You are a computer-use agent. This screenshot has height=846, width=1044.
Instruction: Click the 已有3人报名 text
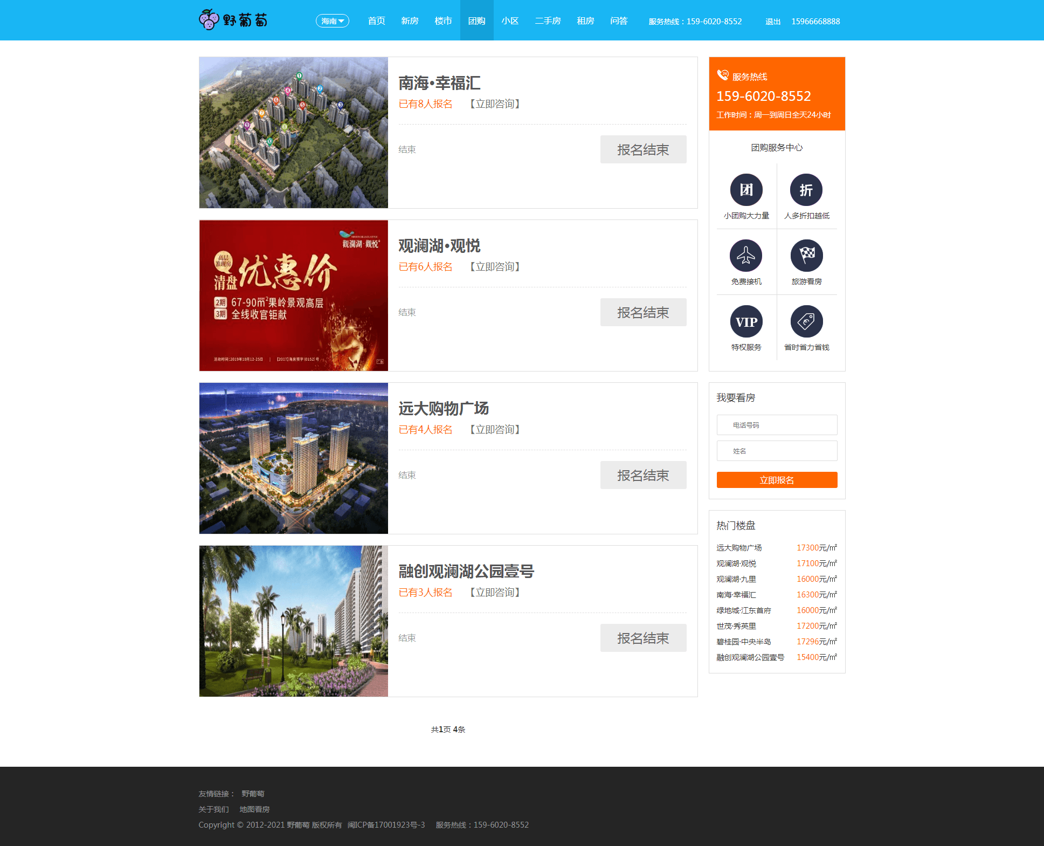click(425, 593)
